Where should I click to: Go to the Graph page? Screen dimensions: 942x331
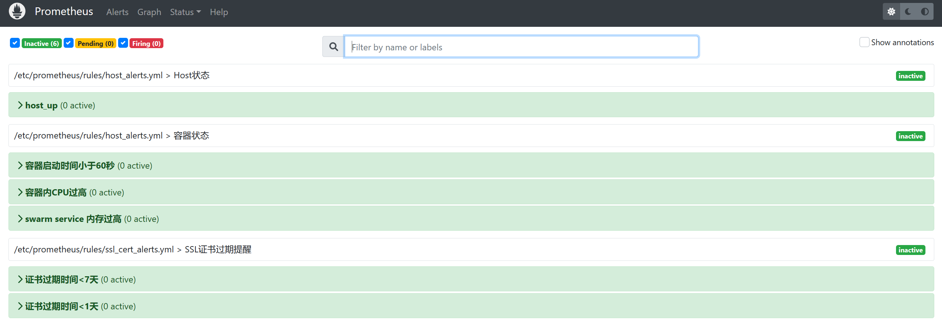coord(149,12)
